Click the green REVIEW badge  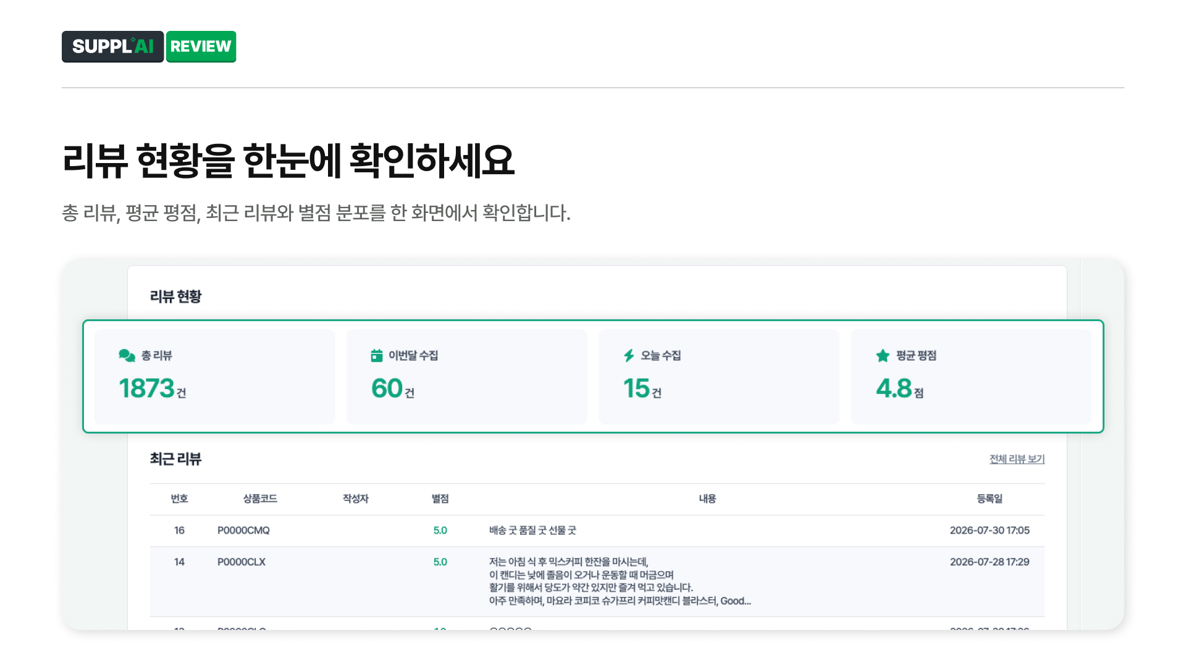pos(201,46)
